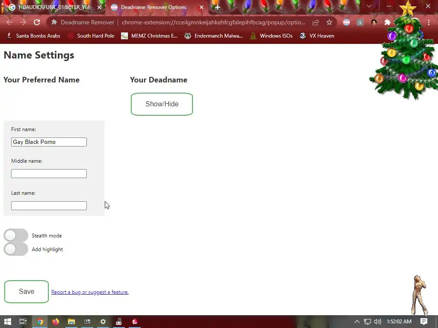Save the name settings

(27, 291)
